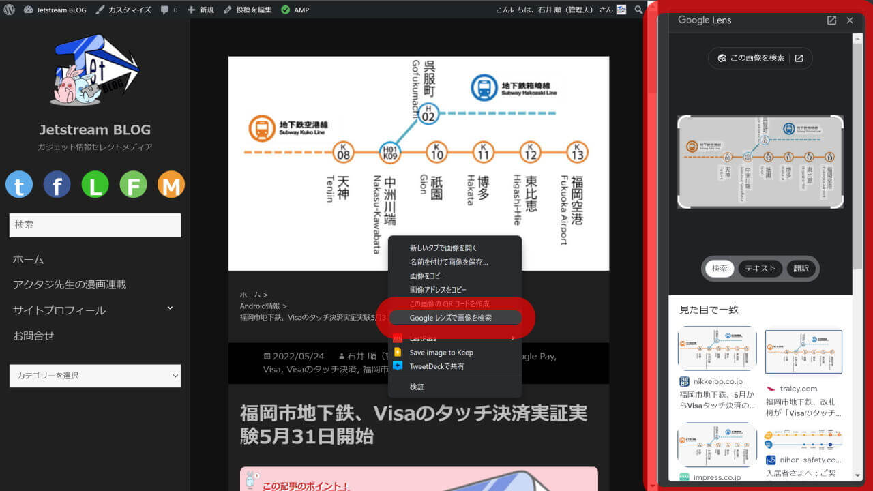Click the admin bar search magnifier icon
Image resolution: width=873 pixels, height=491 pixels.
click(x=638, y=10)
